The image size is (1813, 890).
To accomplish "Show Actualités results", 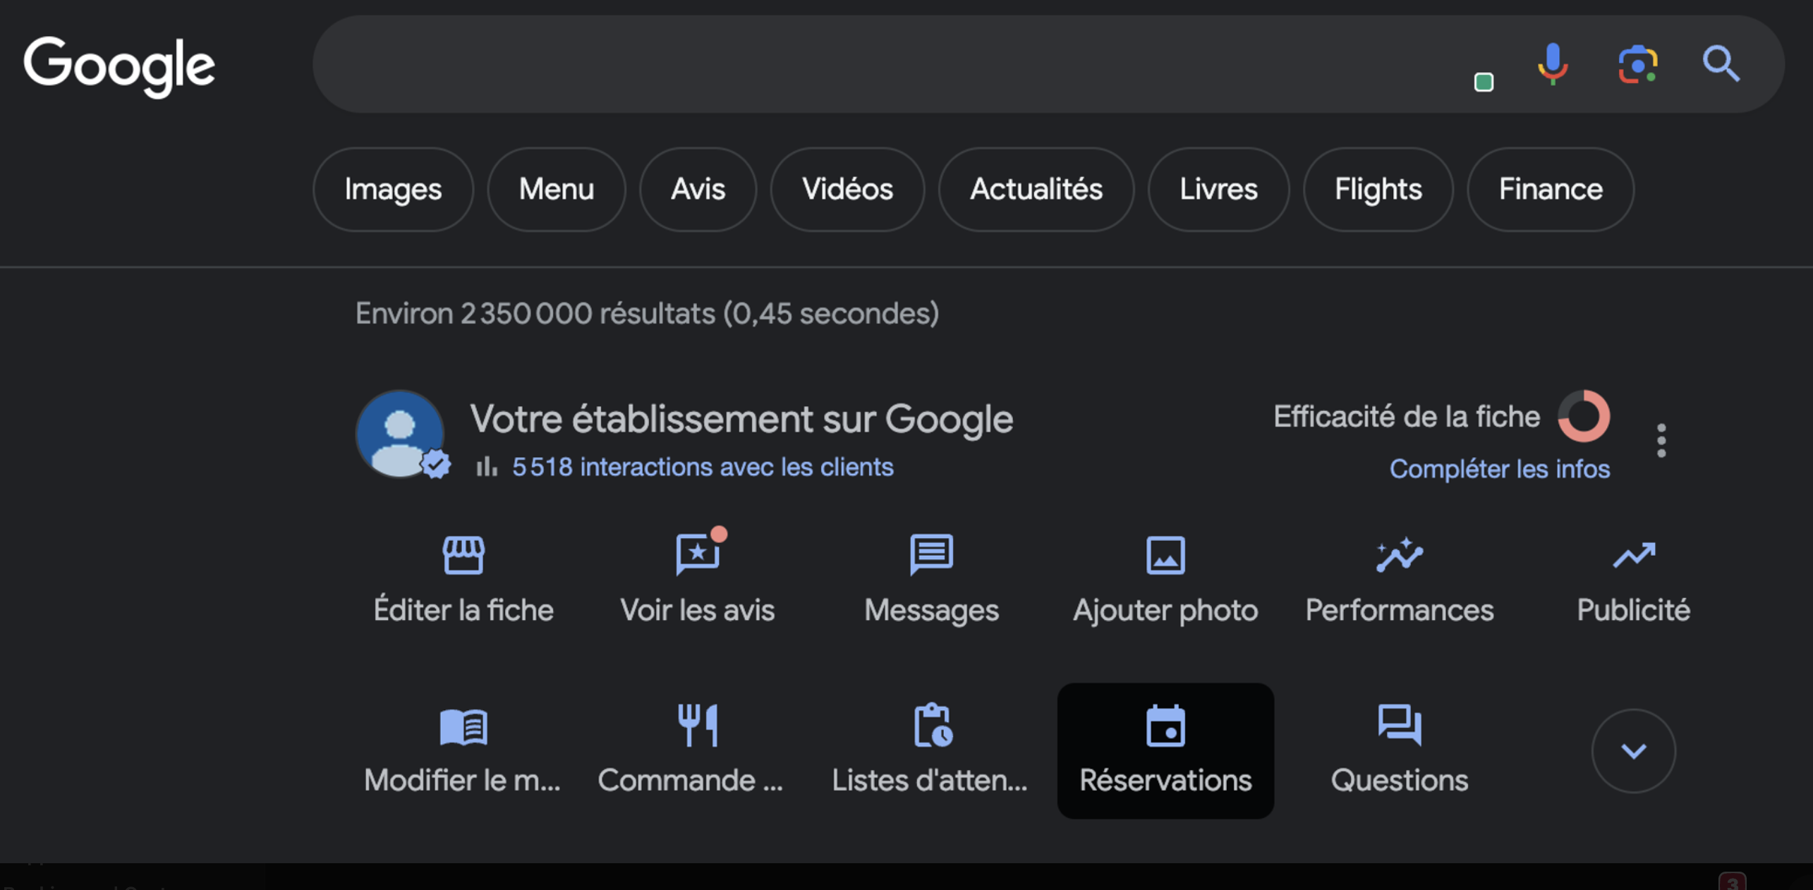I will pos(1036,189).
